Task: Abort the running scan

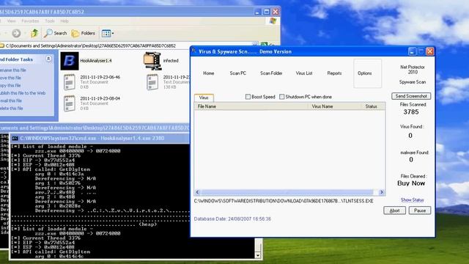Action: click(394, 210)
